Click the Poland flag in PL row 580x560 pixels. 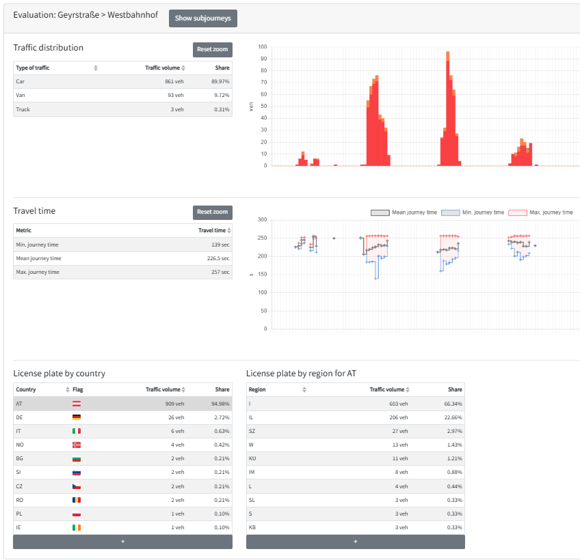[x=77, y=514]
